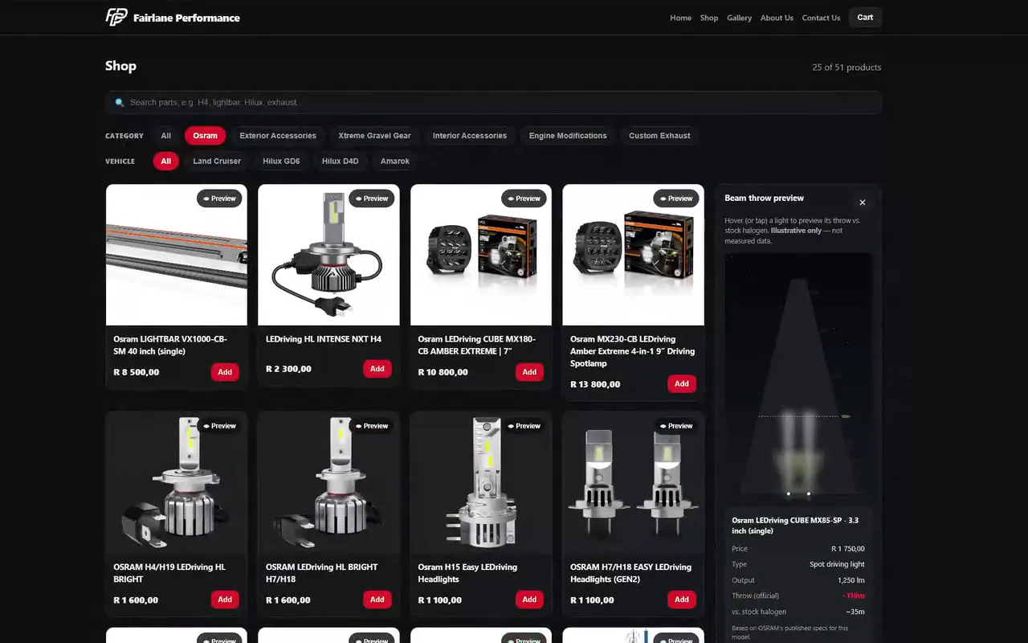Add OSRAM H4/H19 LEDriving HL BRIGHT to cart
Screen dimensions: 1028x643
(225, 600)
